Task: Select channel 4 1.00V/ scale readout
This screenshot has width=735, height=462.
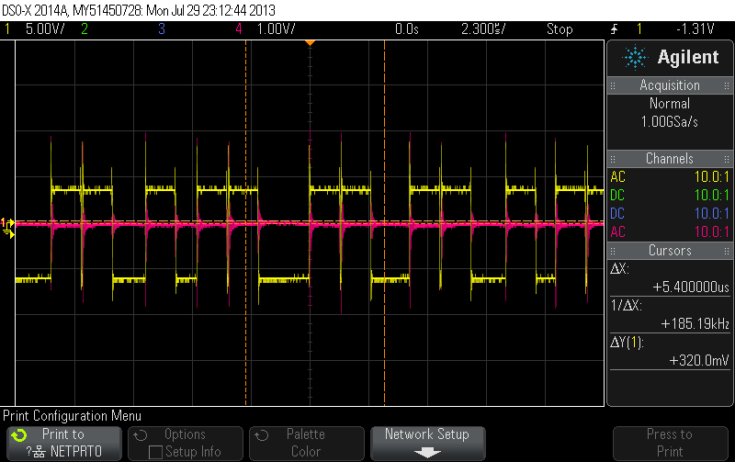Action: pos(277,29)
